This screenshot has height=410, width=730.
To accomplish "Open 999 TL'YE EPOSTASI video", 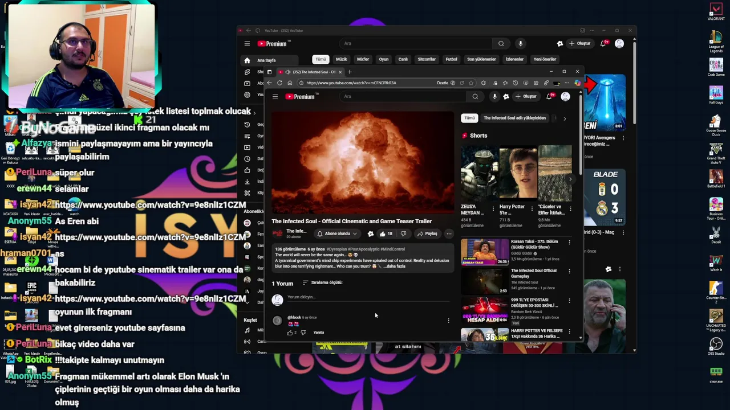I will [484, 311].
